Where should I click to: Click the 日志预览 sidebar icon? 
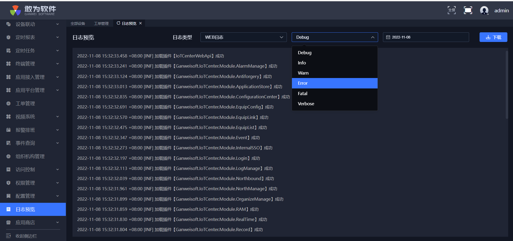pos(8,209)
